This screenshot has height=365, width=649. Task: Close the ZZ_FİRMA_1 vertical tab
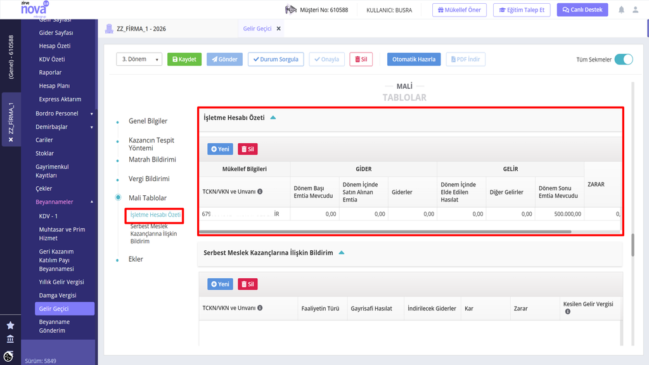pyautogui.click(x=11, y=140)
